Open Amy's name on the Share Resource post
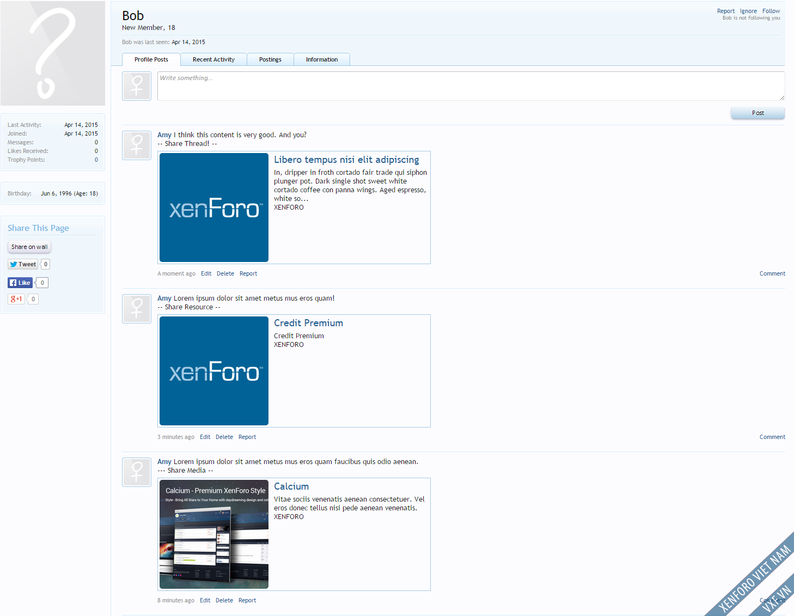794x616 pixels. 164,298
